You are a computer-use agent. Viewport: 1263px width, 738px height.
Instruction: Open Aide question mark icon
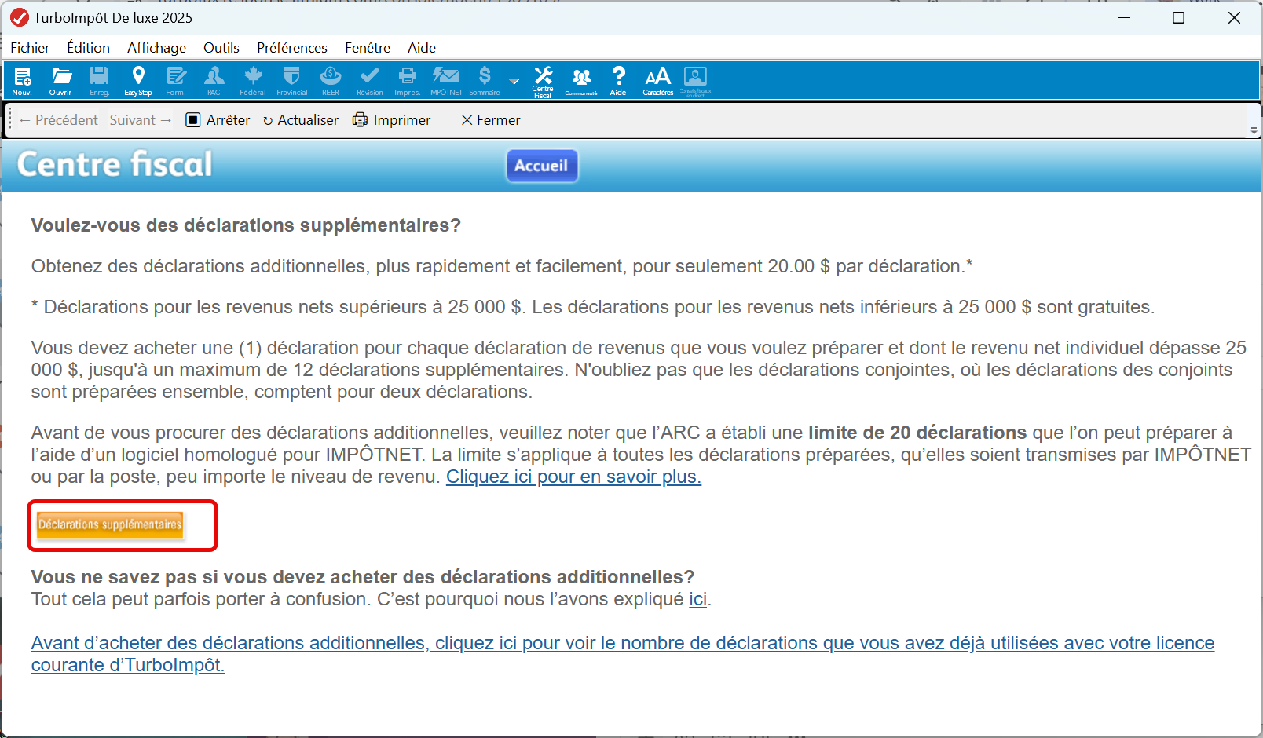[x=618, y=80]
